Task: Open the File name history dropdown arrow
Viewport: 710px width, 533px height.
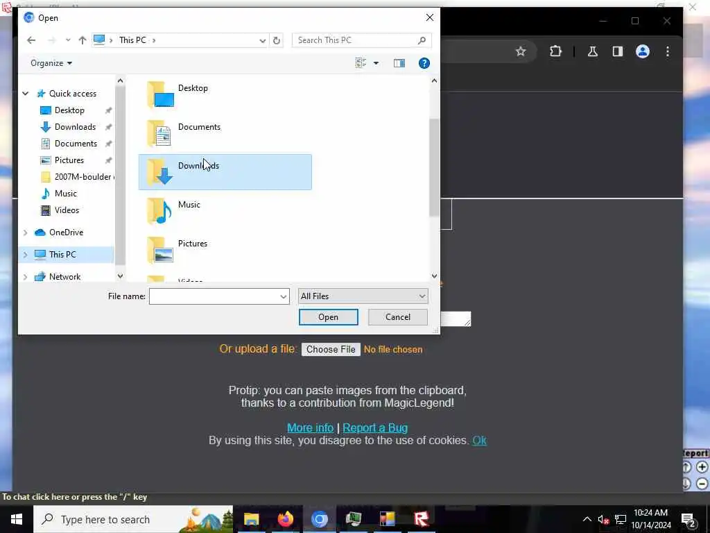Action: [x=284, y=296]
